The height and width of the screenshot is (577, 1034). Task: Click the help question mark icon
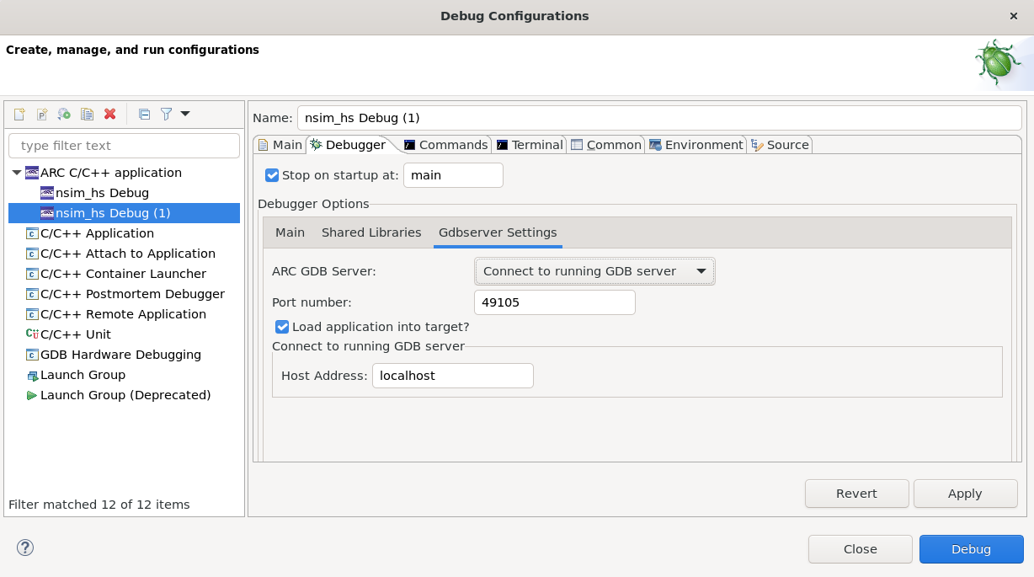pyautogui.click(x=24, y=548)
